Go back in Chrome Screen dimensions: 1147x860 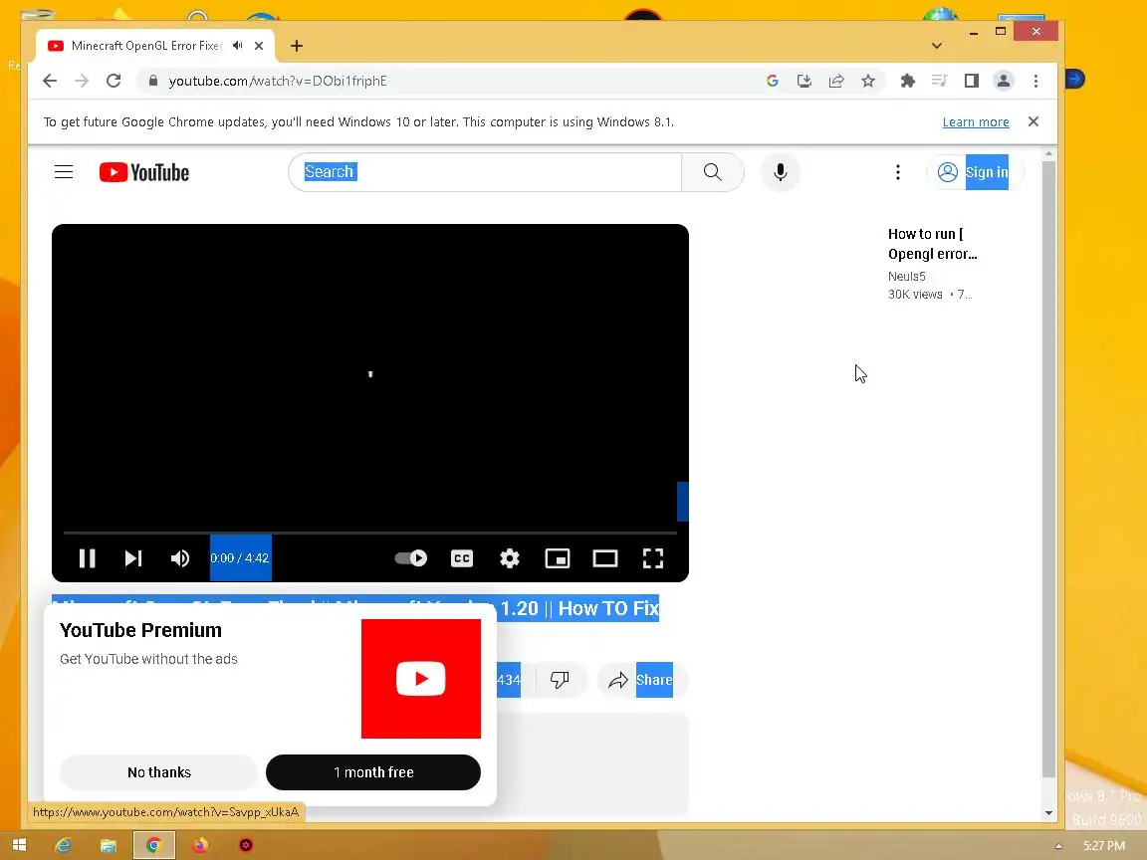50,81
